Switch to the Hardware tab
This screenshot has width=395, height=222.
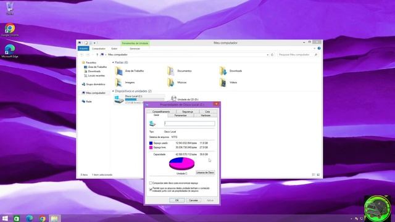(206, 115)
